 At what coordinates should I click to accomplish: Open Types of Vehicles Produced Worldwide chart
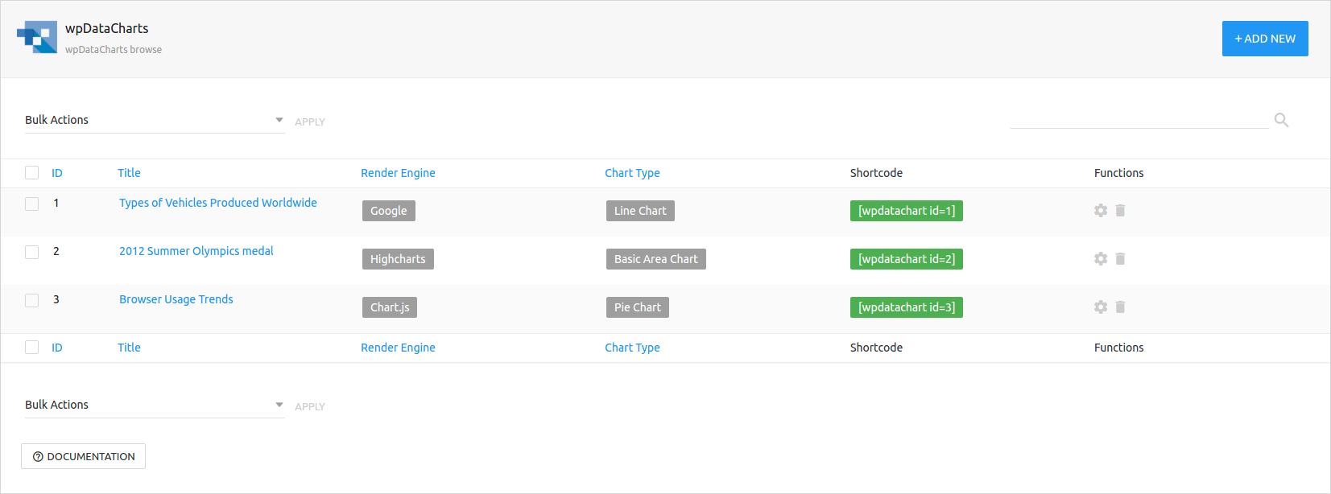(218, 203)
